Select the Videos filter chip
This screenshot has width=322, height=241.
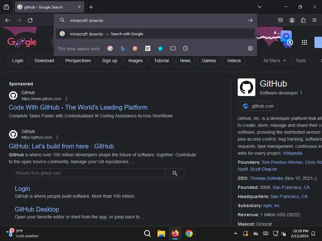pyautogui.click(x=234, y=61)
